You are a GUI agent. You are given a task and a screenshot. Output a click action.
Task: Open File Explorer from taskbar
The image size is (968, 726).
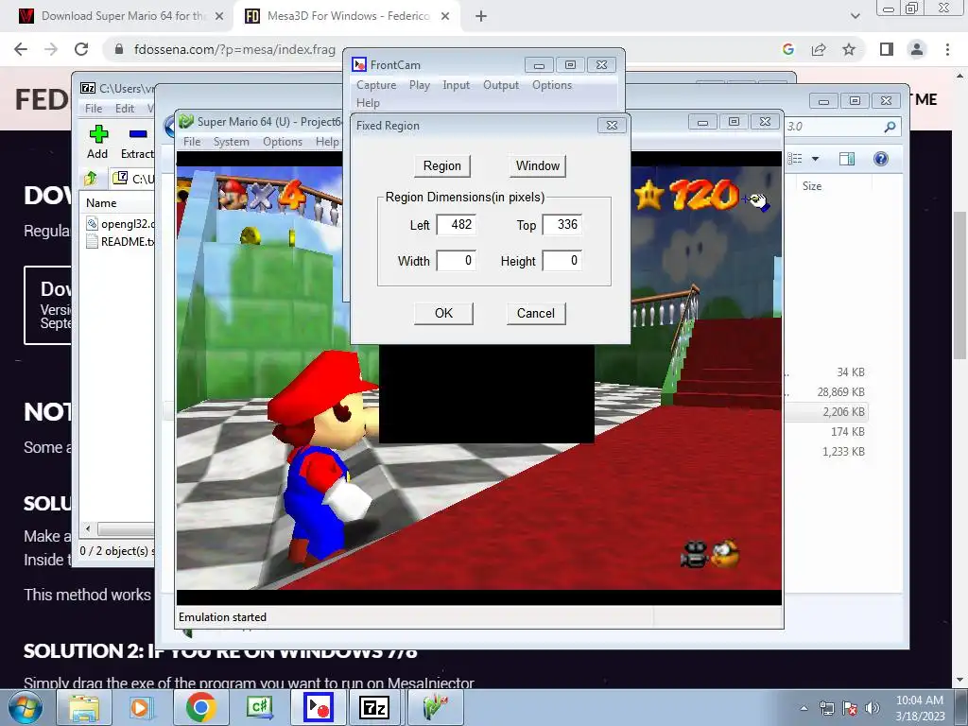[x=84, y=707]
